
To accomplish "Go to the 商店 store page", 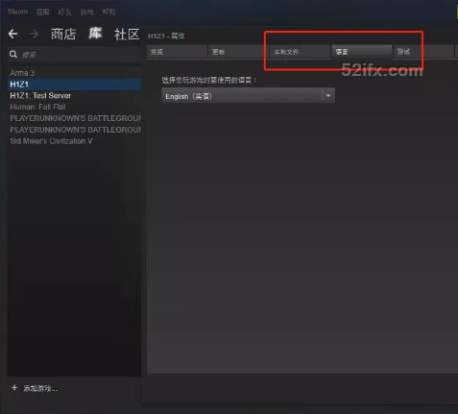I will pos(63,34).
